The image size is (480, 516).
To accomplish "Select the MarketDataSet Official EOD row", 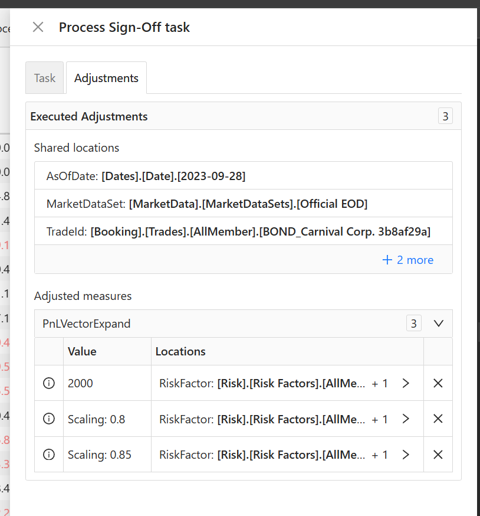I will pyautogui.click(x=243, y=204).
